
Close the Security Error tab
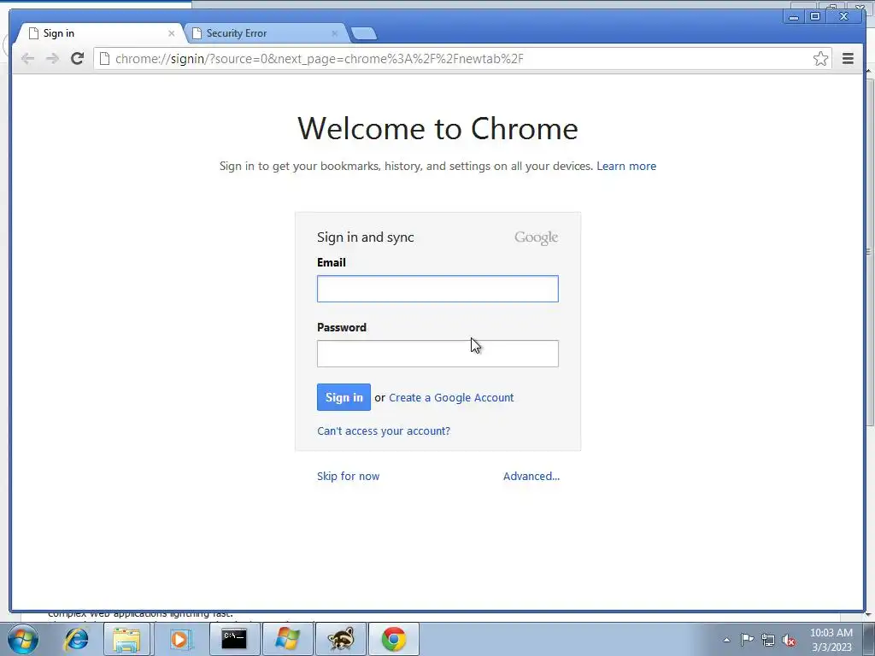(x=334, y=33)
